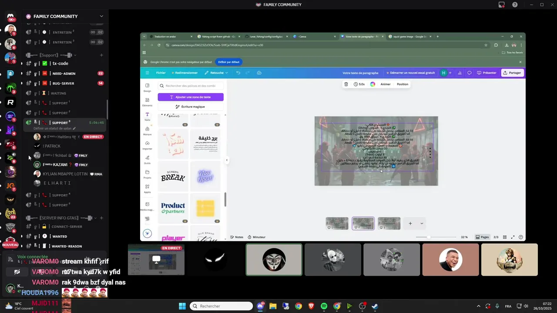
Task: Click the Présenter button in Canva
Action: (x=487, y=73)
